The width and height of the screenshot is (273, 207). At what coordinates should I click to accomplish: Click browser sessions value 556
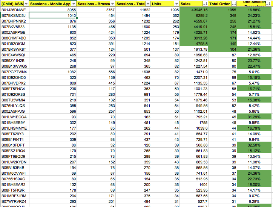pyautogui.click(x=96, y=72)
